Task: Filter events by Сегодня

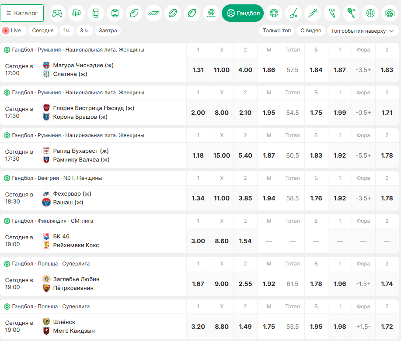Action: pyautogui.click(x=43, y=31)
